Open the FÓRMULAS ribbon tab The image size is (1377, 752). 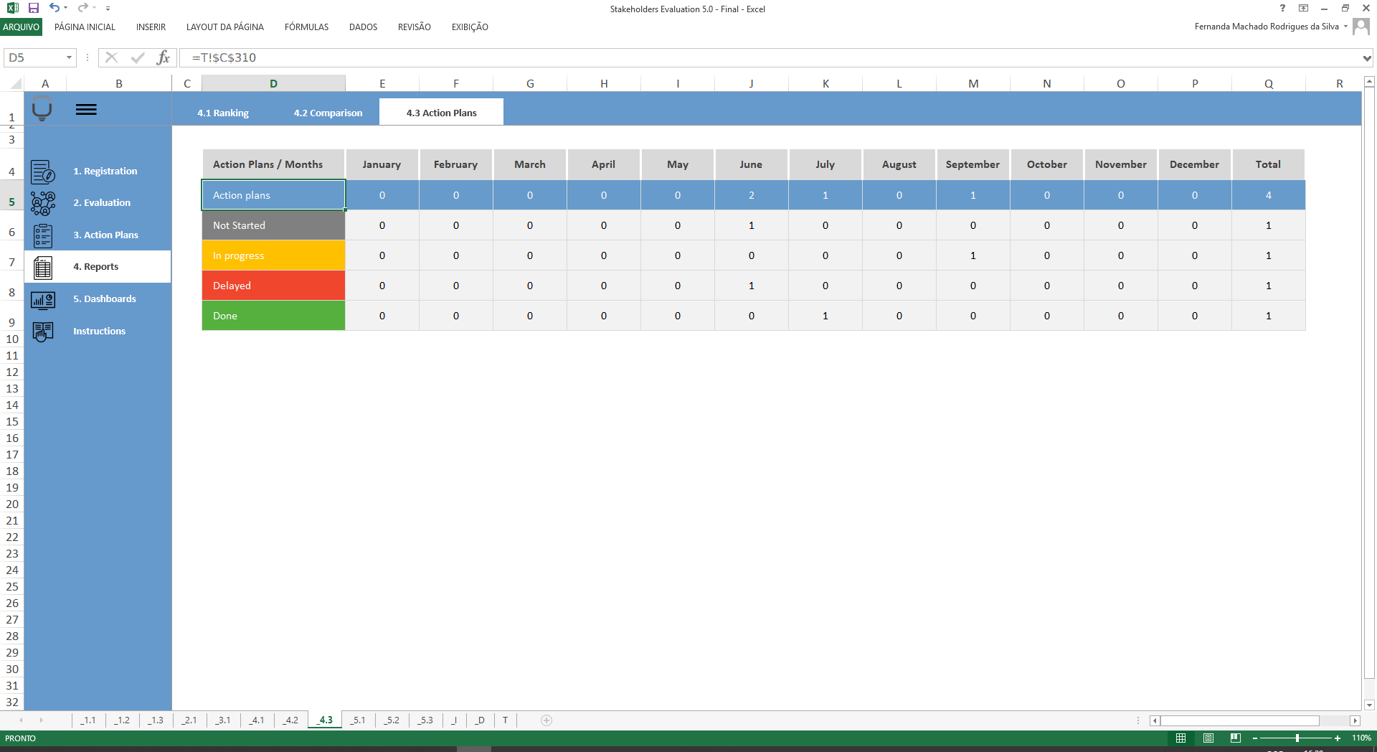tap(306, 27)
